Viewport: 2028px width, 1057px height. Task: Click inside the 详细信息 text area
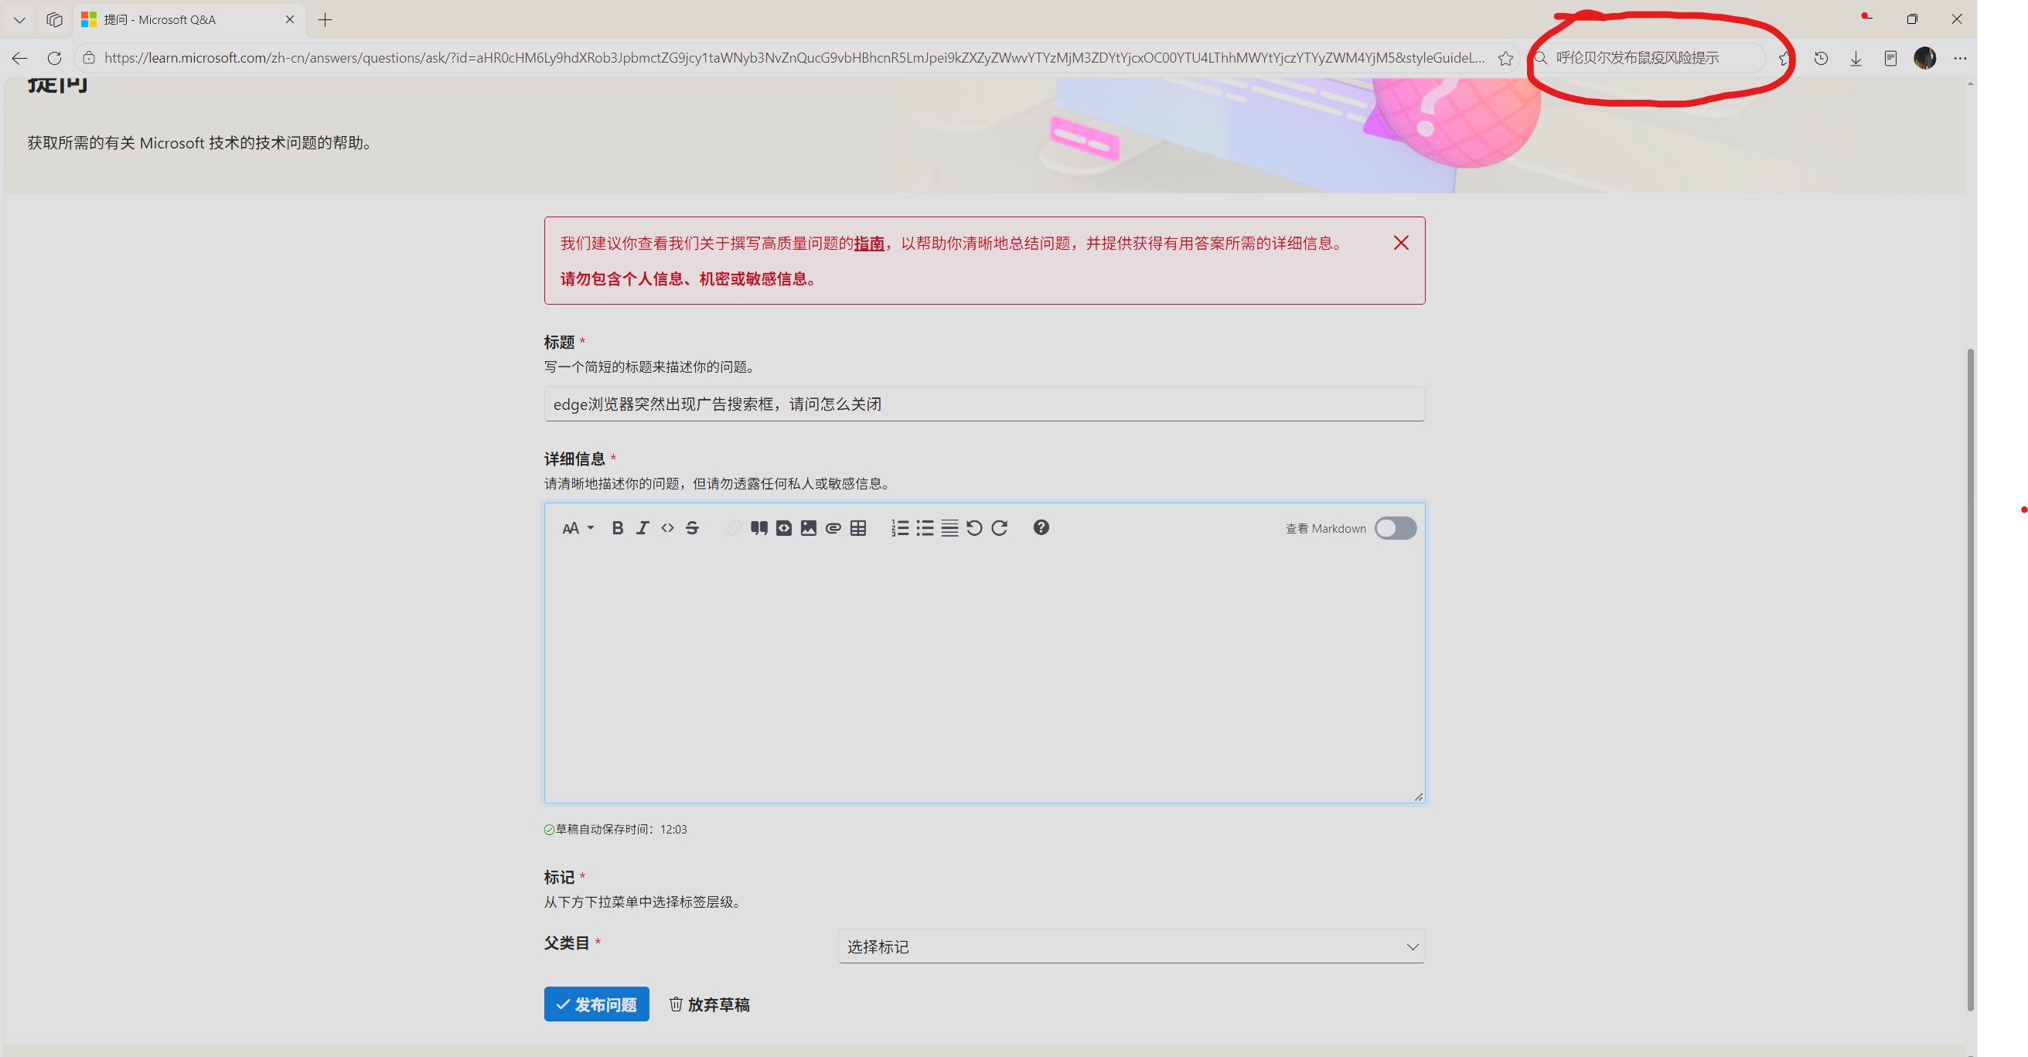[x=984, y=675]
